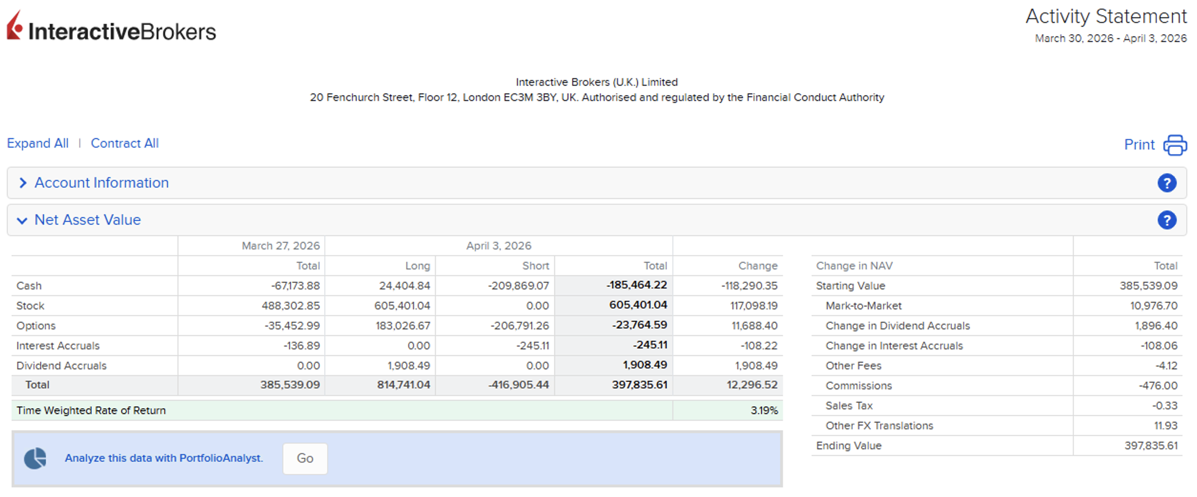The height and width of the screenshot is (497, 1197).
Task: Select the Ending Value amount 397,835.61
Action: [1150, 446]
